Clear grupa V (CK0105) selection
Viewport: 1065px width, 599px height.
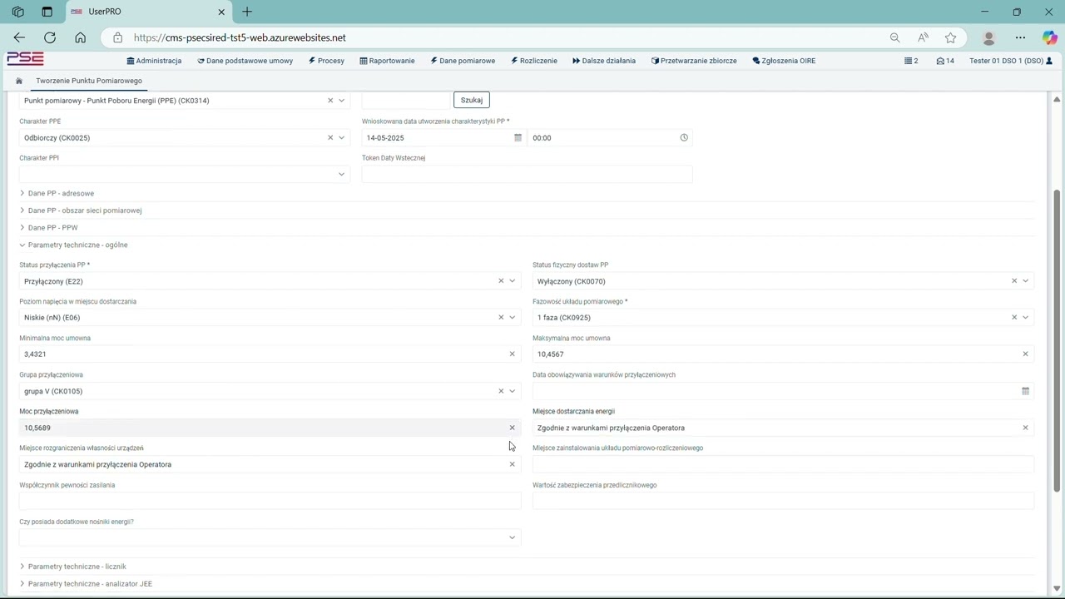pos(501,391)
